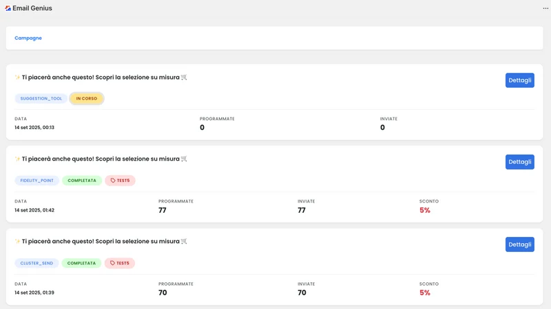
Task: Open the three-dots options menu
Action: (x=545, y=8)
